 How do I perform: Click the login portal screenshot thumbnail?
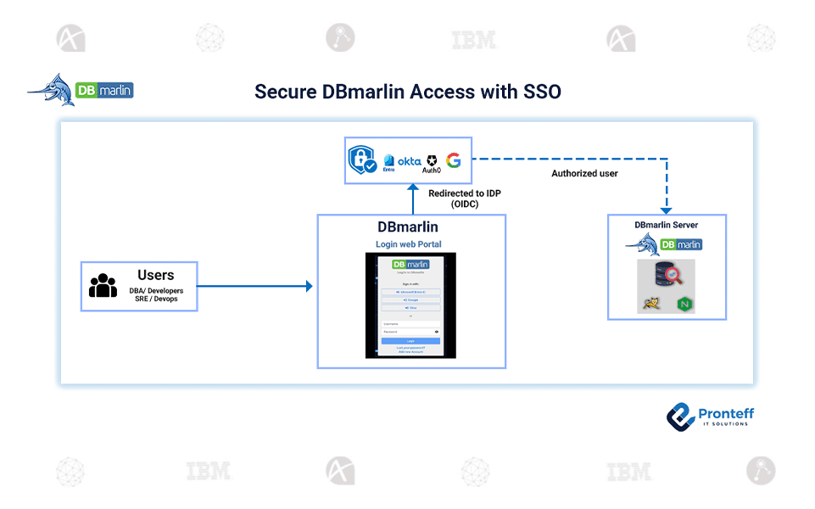(410, 305)
